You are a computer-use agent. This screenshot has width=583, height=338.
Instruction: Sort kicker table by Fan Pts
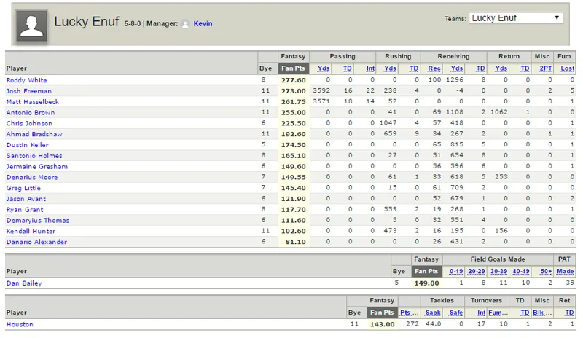tap(426, 271)
